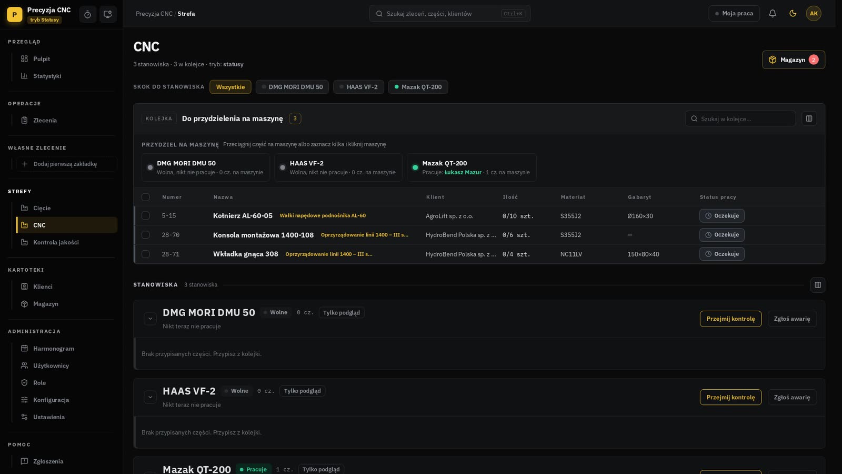Open Użytkownicy in the sidebar
The width and height of the screenshot is (842, 474).
pos(67,366)
